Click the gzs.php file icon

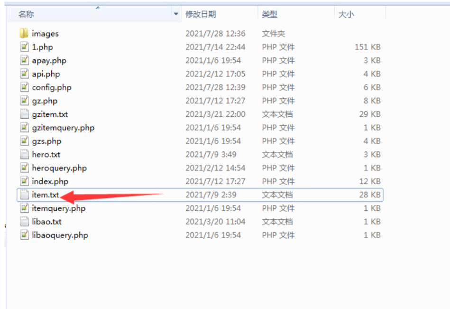click(24, 141)
